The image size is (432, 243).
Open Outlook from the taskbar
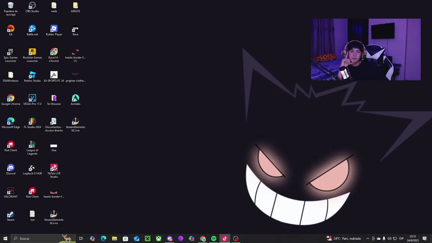[136, 239]
